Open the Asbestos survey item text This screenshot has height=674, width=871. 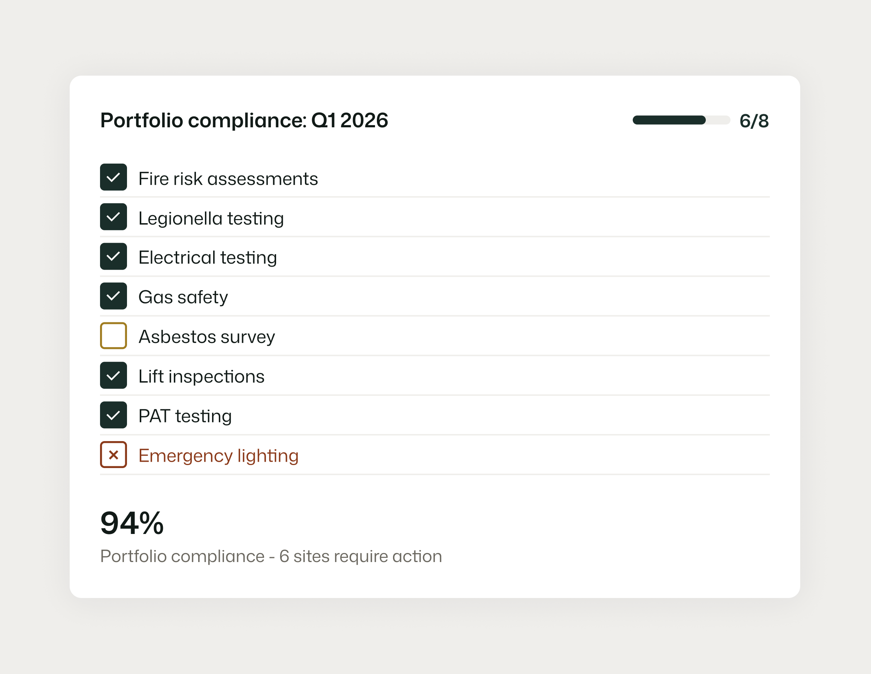(206, 337)
